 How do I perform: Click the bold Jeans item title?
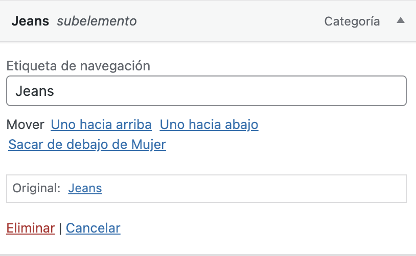pos(30,21)
